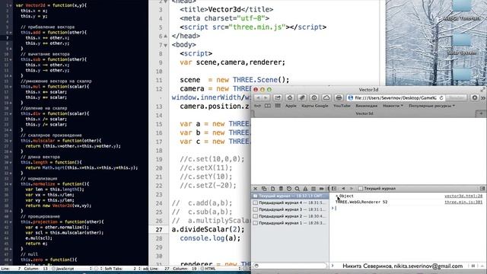Screen dimensions: 487x274
Task: Click Safari's forward navigation arrow
Action: point(266,97)
